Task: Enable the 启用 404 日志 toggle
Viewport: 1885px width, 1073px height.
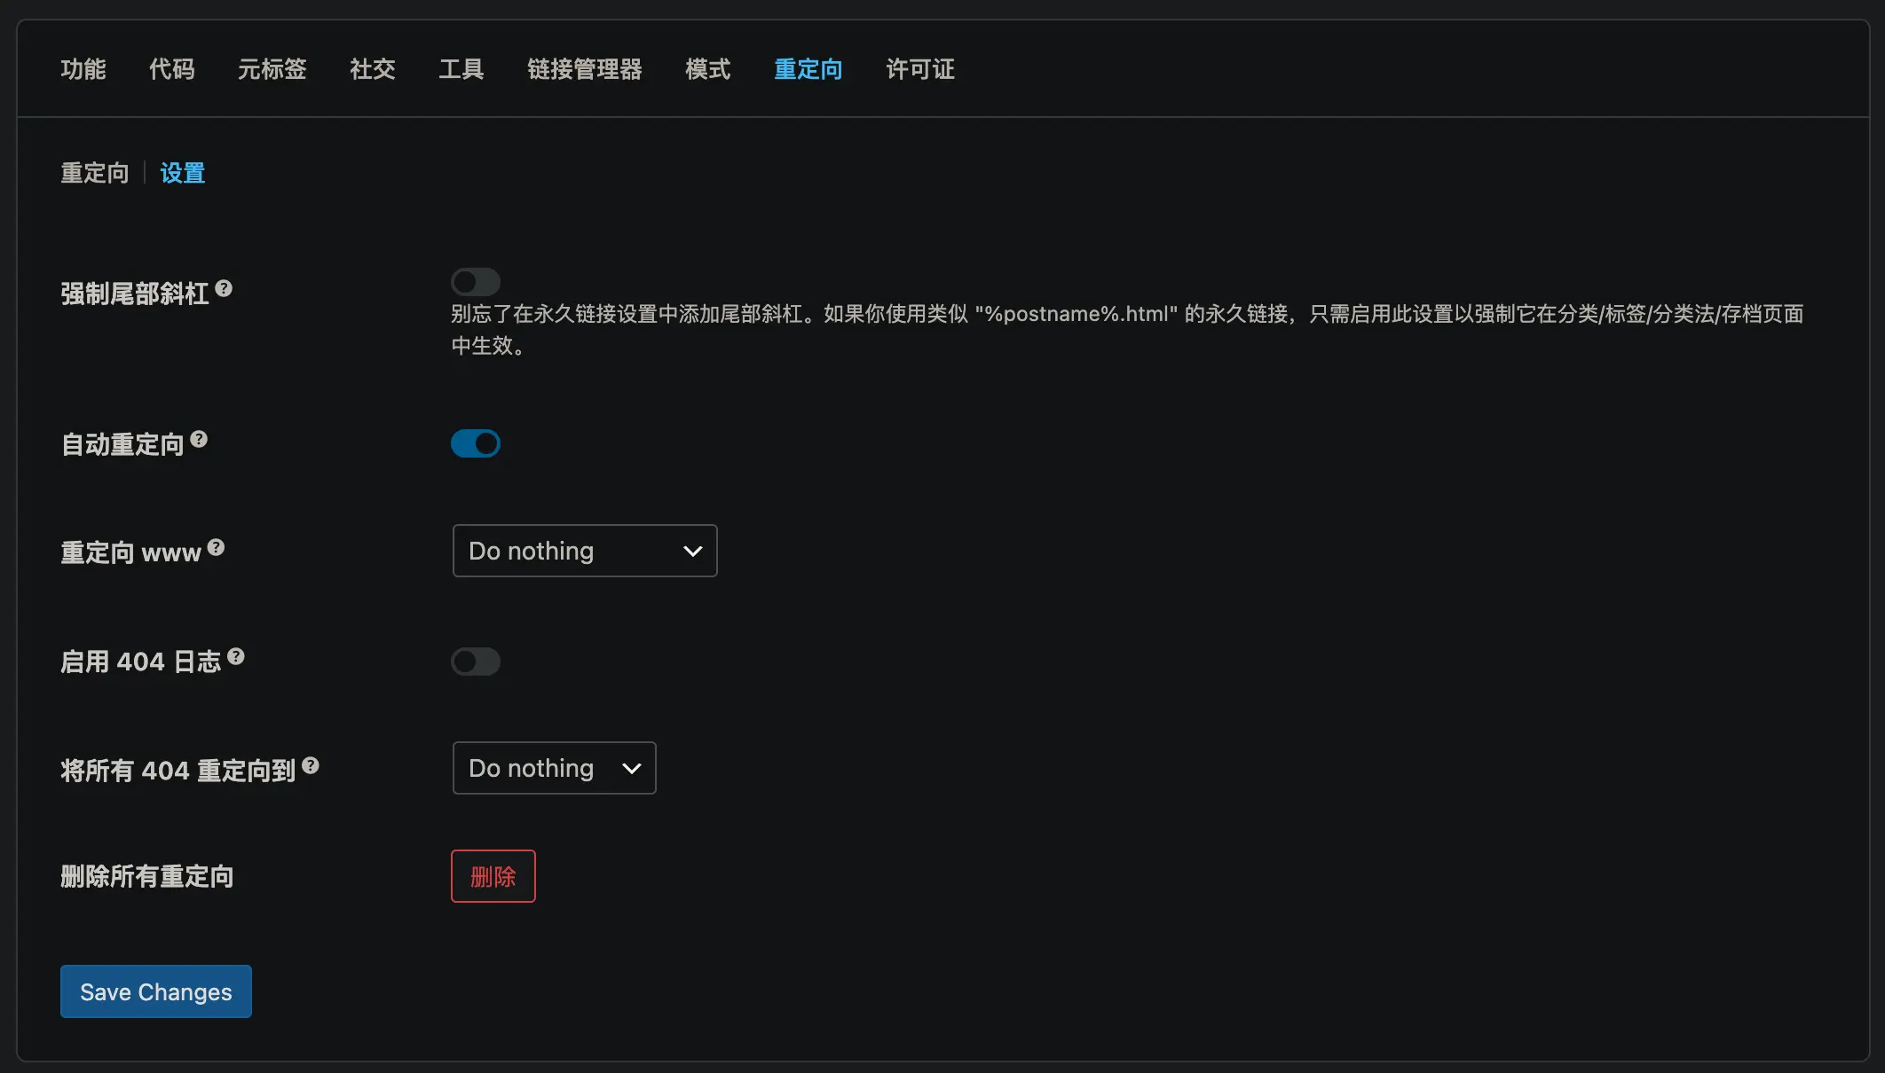Action: [x=476, y=662]
